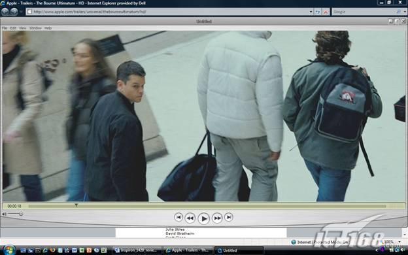Image resolution: width=408 pixels, height=255 pixels.
Task: Open the Window menu in QuickTime
Action: pos(35,28)
